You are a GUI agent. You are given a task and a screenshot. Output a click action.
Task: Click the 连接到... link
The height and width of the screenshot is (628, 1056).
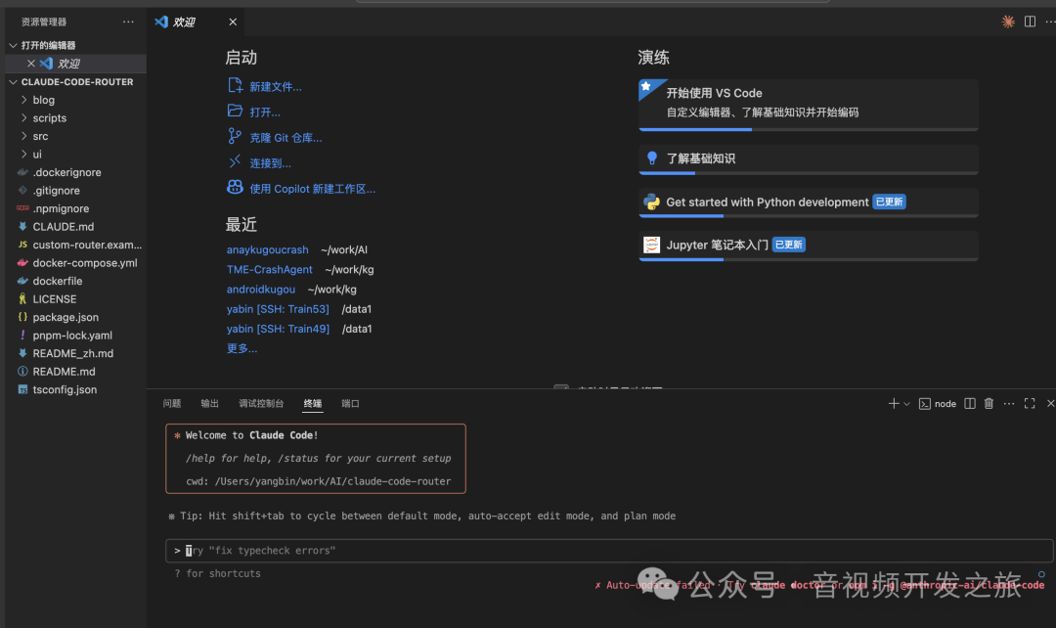[x=270, y=163]
